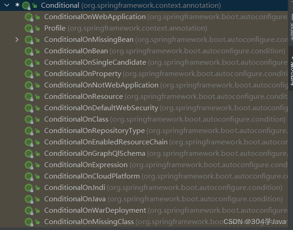The height and width of the screenshot is (230, 293).
Task: Click the annotation icon beside ConditionalOnMissingBean
Action: click(x=29, y=40)
